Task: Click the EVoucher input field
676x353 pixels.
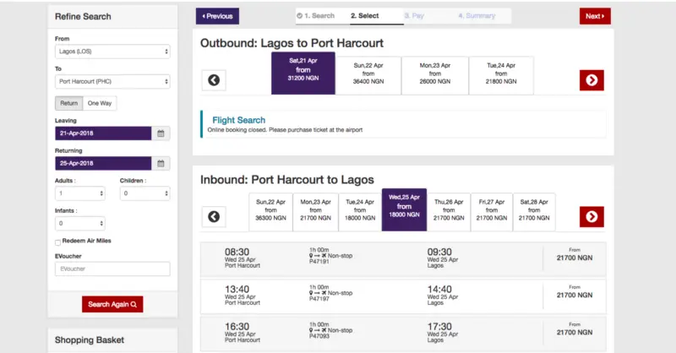Action: [x=112, y=269]
